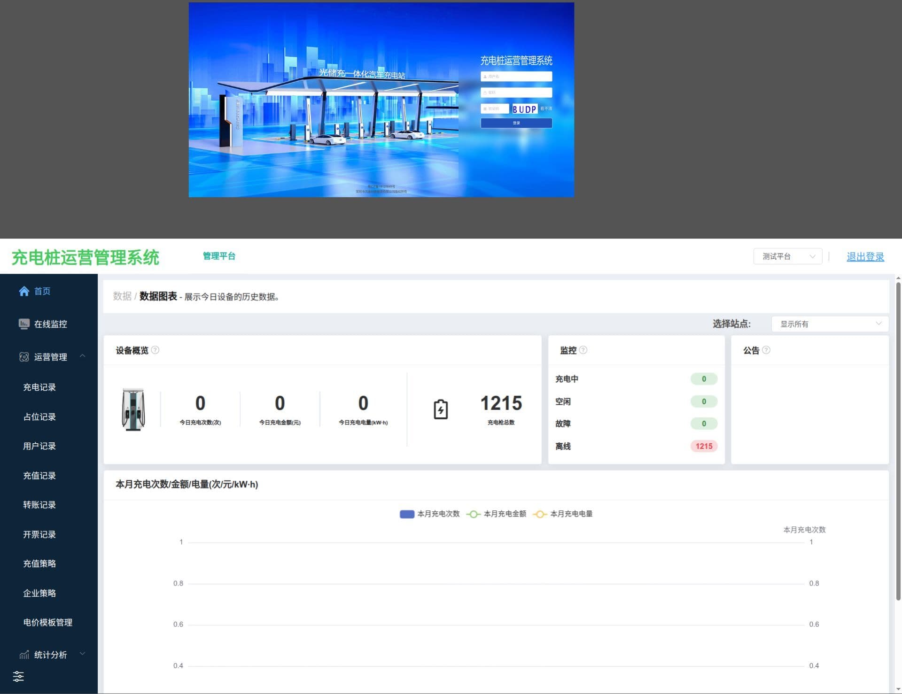This screenshot has width=902, height=694.
Task: Go to 充值策略 sidebar entry
Action: click(39, 563)
